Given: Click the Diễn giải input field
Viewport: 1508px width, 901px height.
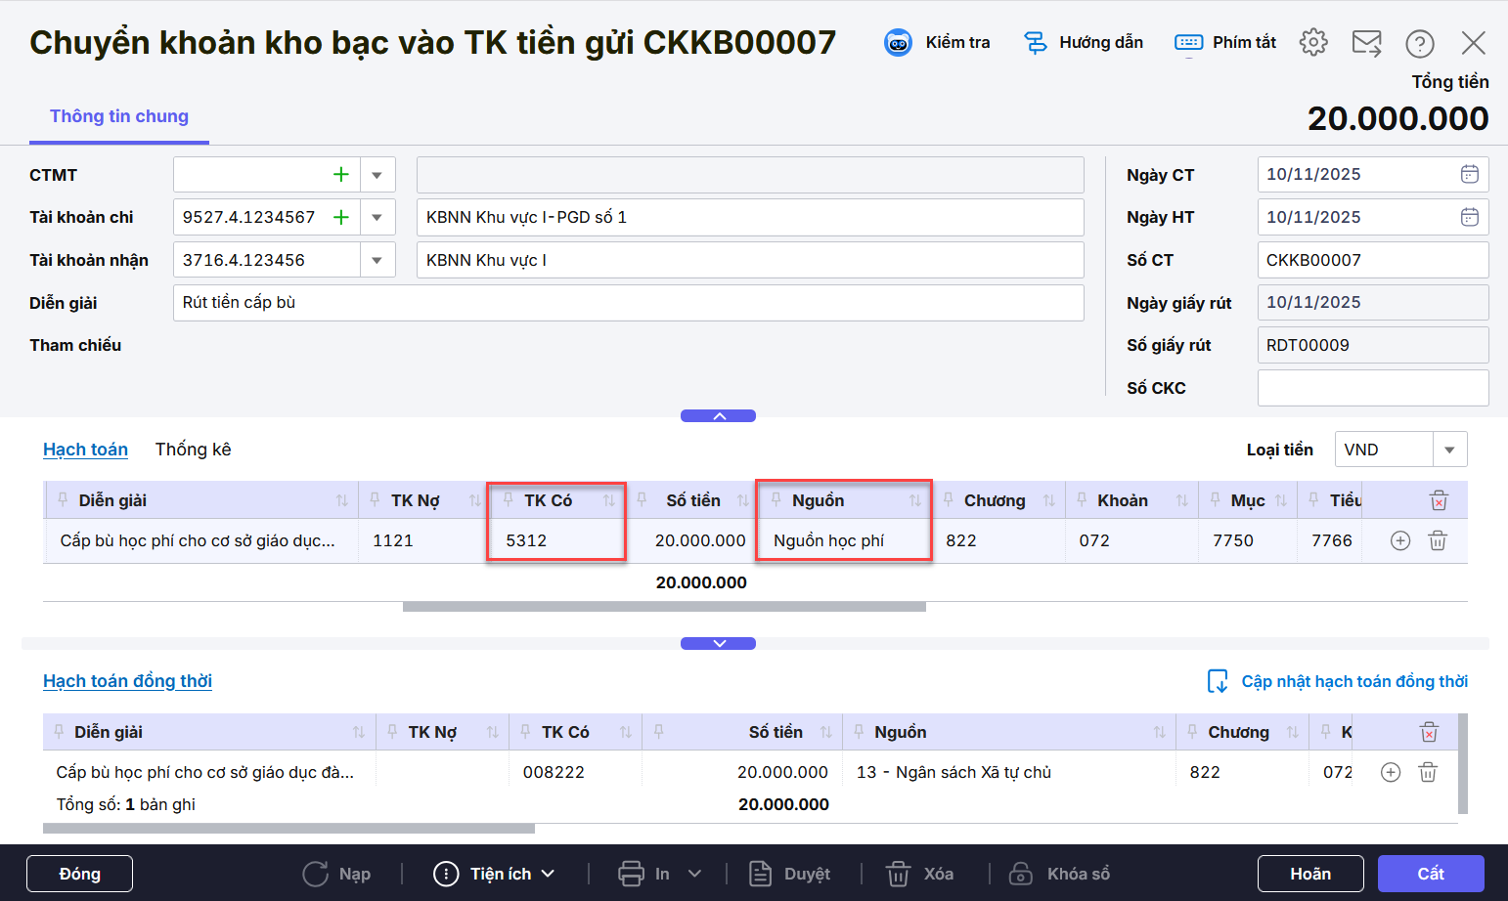Looking at the screenshot, I should pyautogui.click(x=628, y=303).
